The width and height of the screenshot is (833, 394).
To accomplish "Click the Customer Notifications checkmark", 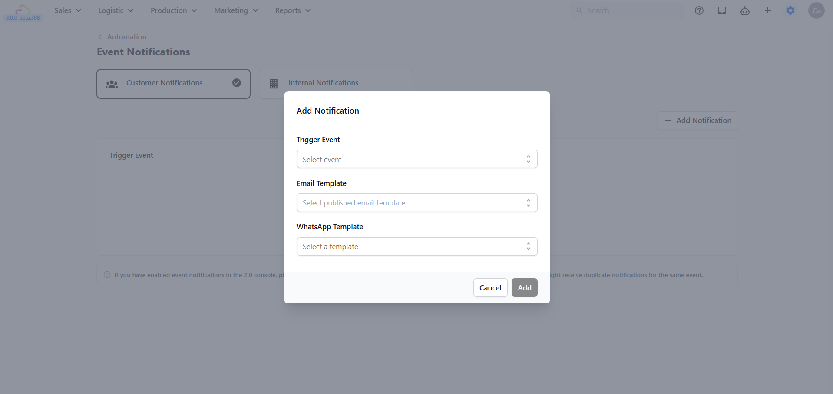I will (237, 83).
